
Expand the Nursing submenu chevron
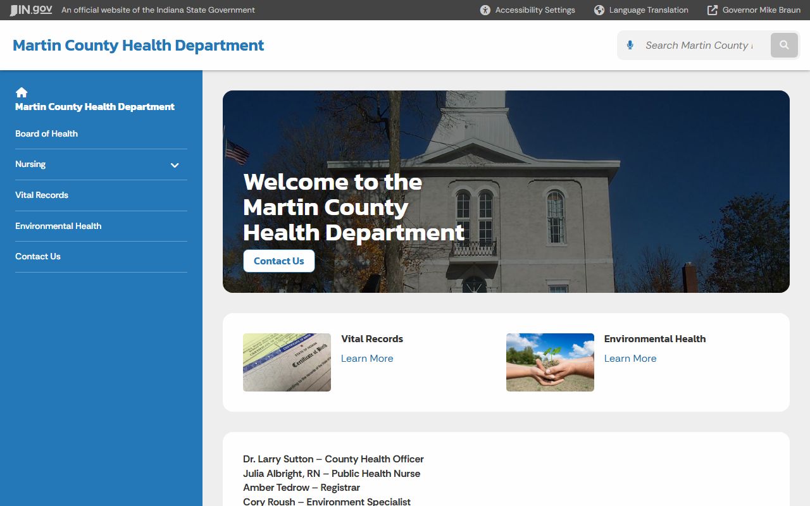[x=175, y=165]
